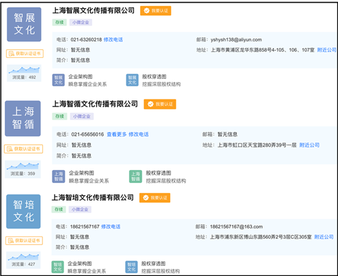Select the 智培文化 equity penetration chart icon
The height and width of the screenshot is (276, 338).
pyautogui.click(x=132, y=267)
